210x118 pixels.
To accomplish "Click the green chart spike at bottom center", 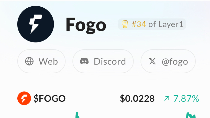I will (x=77, y=115).
